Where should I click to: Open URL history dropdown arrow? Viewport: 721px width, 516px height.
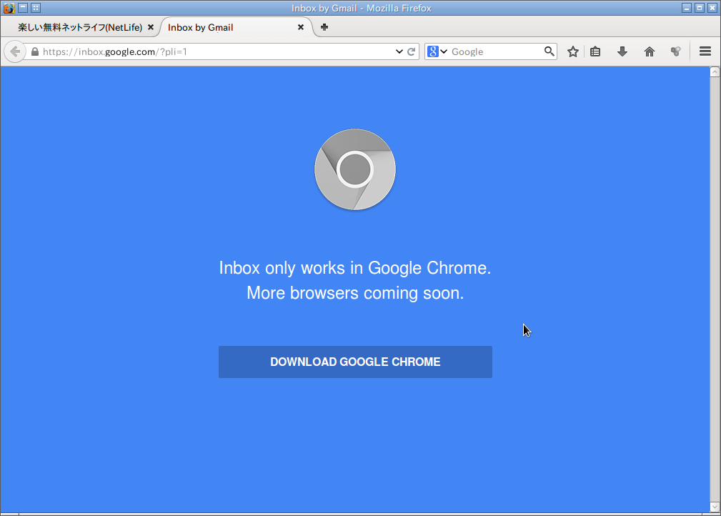point(399,51)
